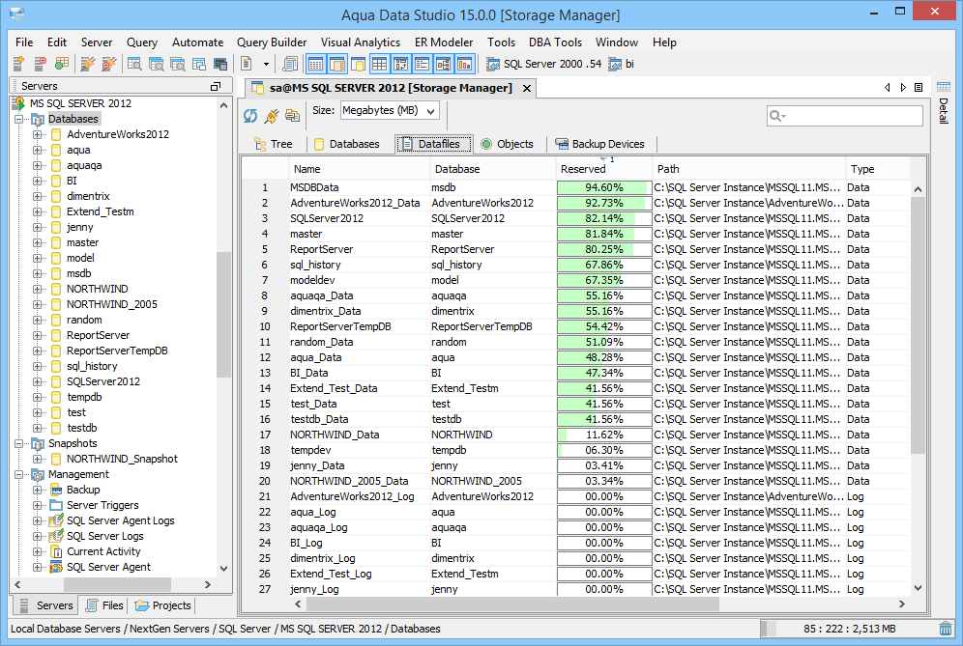The height and width of the screenshot is (646, 963).
Task: Switch to the Databases tab in Storage Manager
Action: pyautogui.click(x=347, y=144)
